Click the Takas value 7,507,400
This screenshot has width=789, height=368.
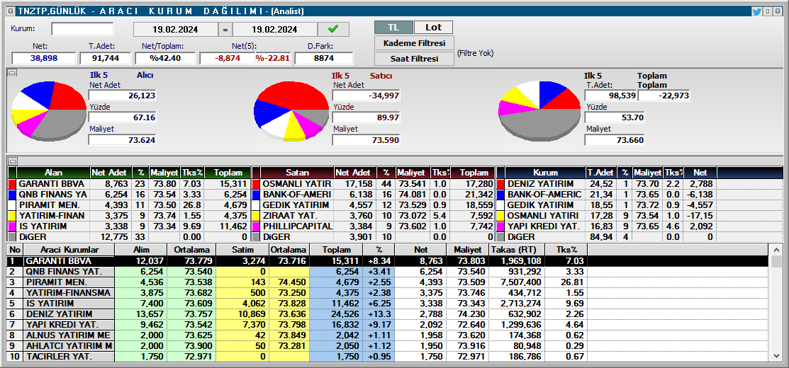517,282
